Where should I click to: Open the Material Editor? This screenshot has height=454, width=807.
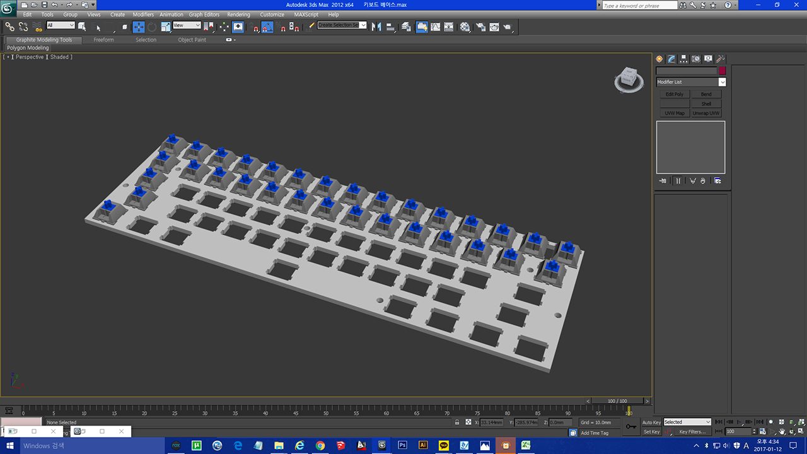[465, 26]
